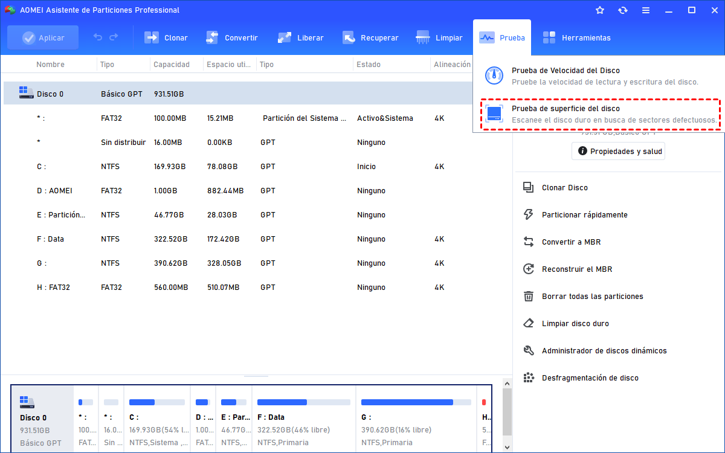This screenshot has width=725, height=453.
Task: Open the Herramientas menu
Action: (576, 37)
